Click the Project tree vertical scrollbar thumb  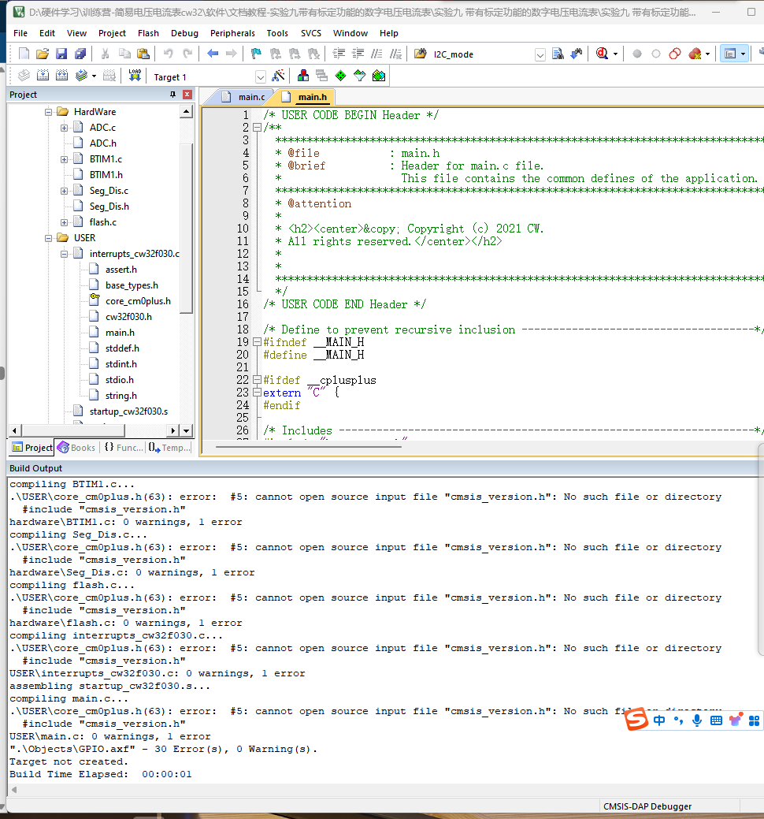tap(187, 229)
